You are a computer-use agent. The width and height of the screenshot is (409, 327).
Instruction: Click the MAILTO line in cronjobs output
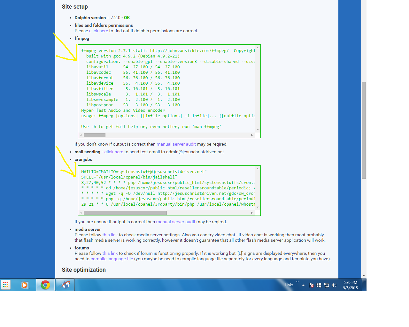pos(144,171)
